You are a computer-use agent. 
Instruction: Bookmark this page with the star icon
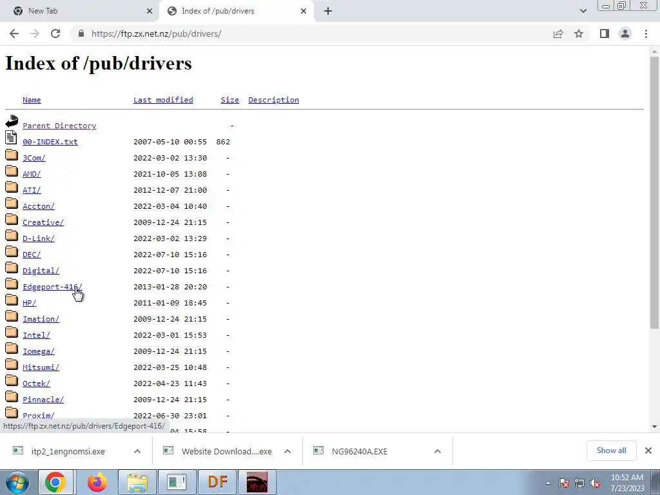(x=579, y=34)
